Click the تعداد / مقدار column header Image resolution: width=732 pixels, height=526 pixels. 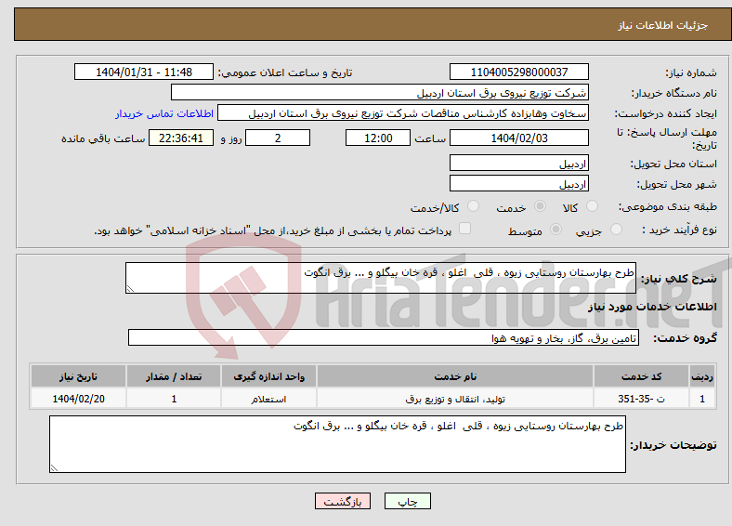click(x=174, y=376)
